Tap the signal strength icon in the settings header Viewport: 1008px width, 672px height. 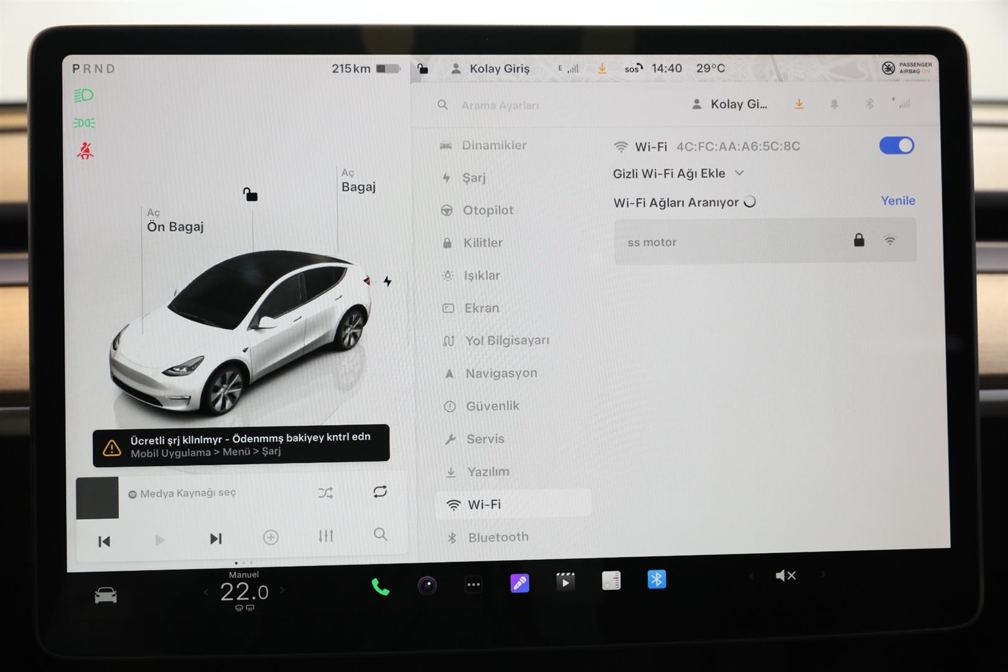902,103
